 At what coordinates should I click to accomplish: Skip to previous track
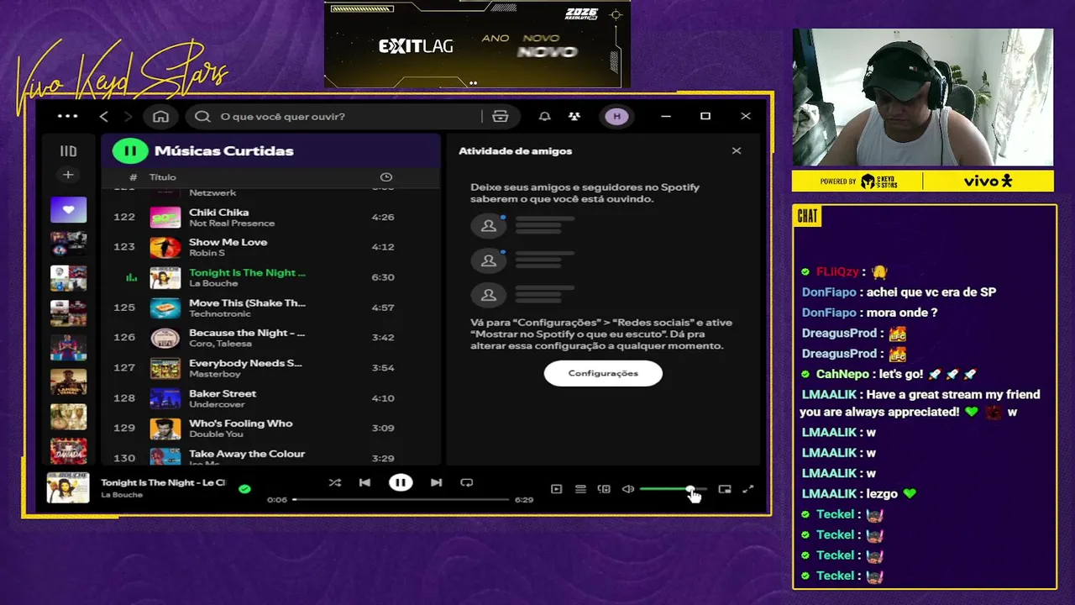[364, 482]
